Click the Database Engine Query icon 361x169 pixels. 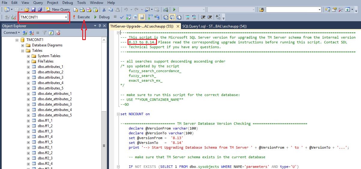(75, 10)
